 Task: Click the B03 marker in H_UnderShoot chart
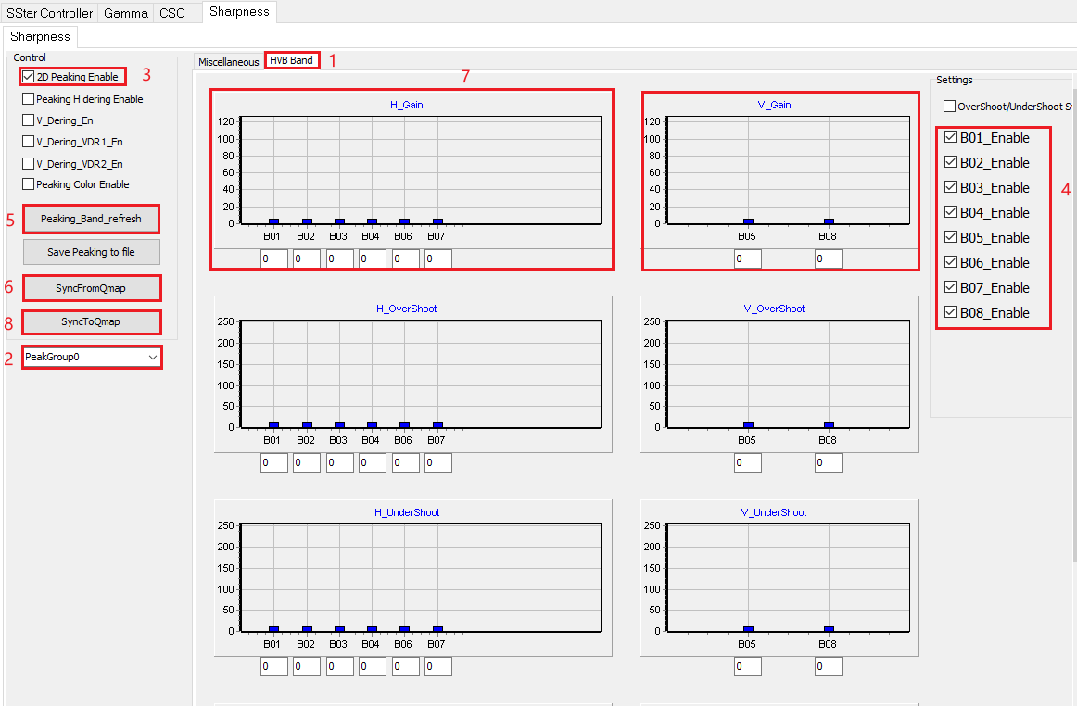point(339,629)
